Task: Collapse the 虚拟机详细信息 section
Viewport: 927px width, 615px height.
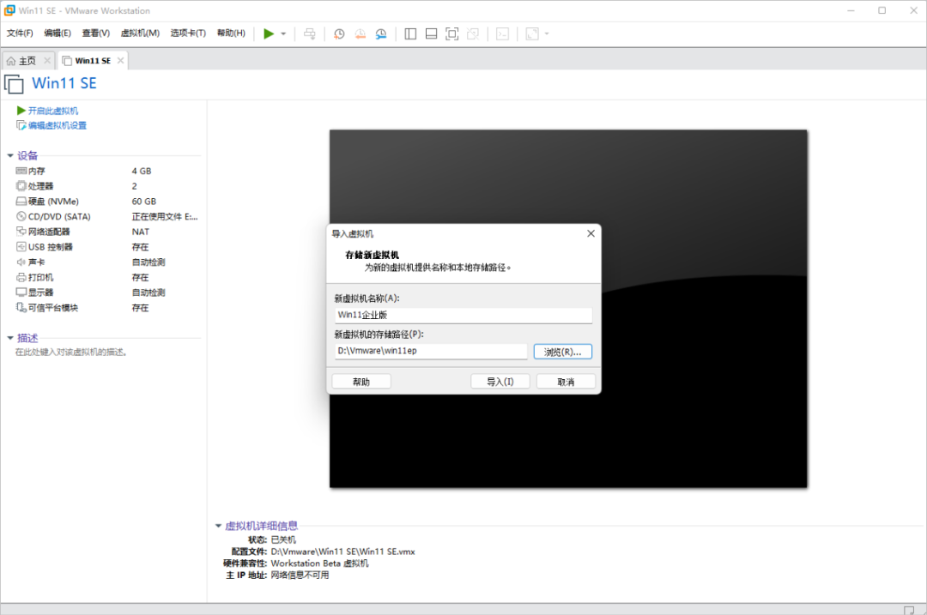Action: point(218,526)
